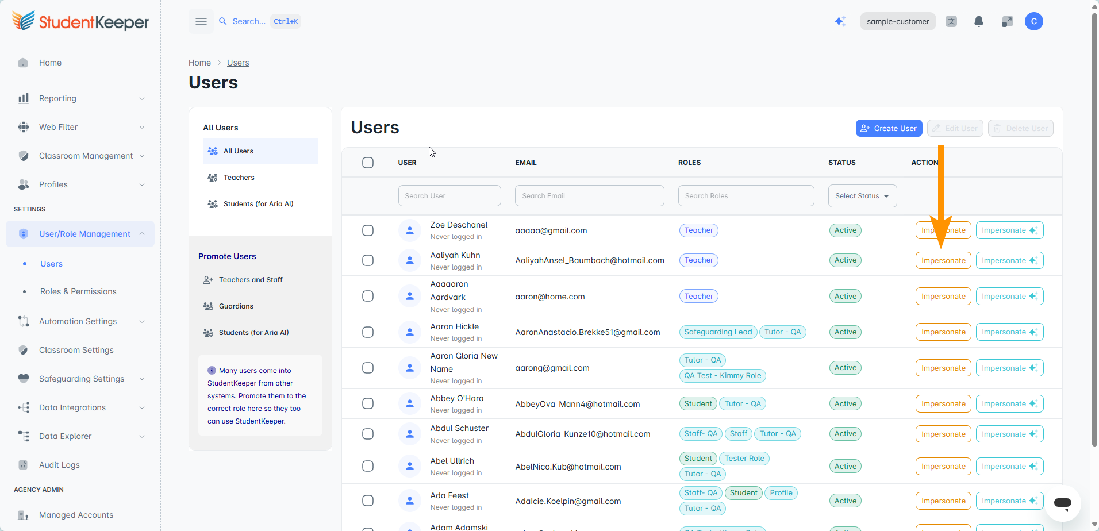Open Roles & Permissions
The image size is (1099, 531).
point(78,291)
